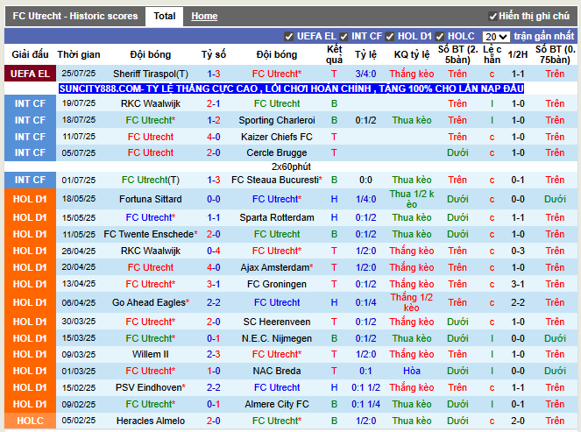This screenshot has width=581, height=432.
Task: Open the 2-3 score of Willem II match
Action: click(214, 354)
